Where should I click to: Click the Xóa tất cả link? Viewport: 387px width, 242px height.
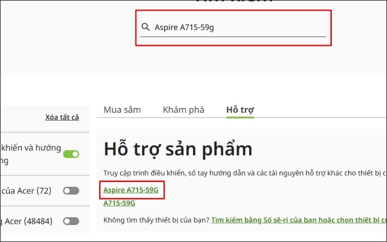(62, 117)
